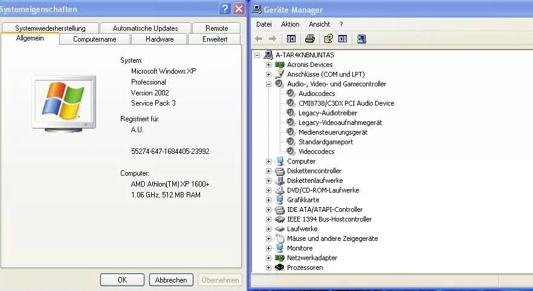The height and width of the screenshot is (291, 533).
Task: Switch to the Automatische Updates tab
Action: 145,28
